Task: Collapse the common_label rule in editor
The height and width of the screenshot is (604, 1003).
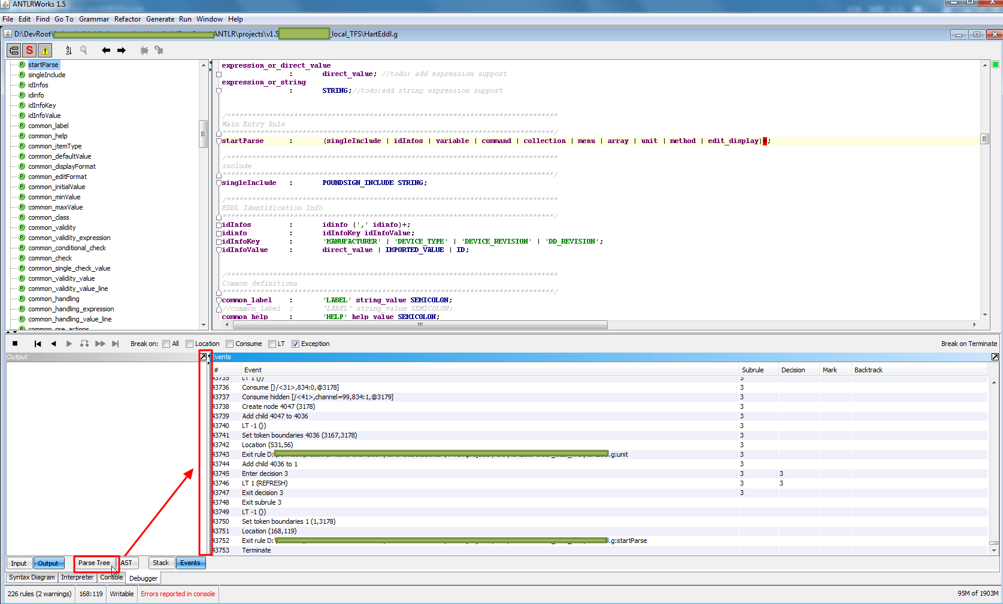Action: [219, 301]
